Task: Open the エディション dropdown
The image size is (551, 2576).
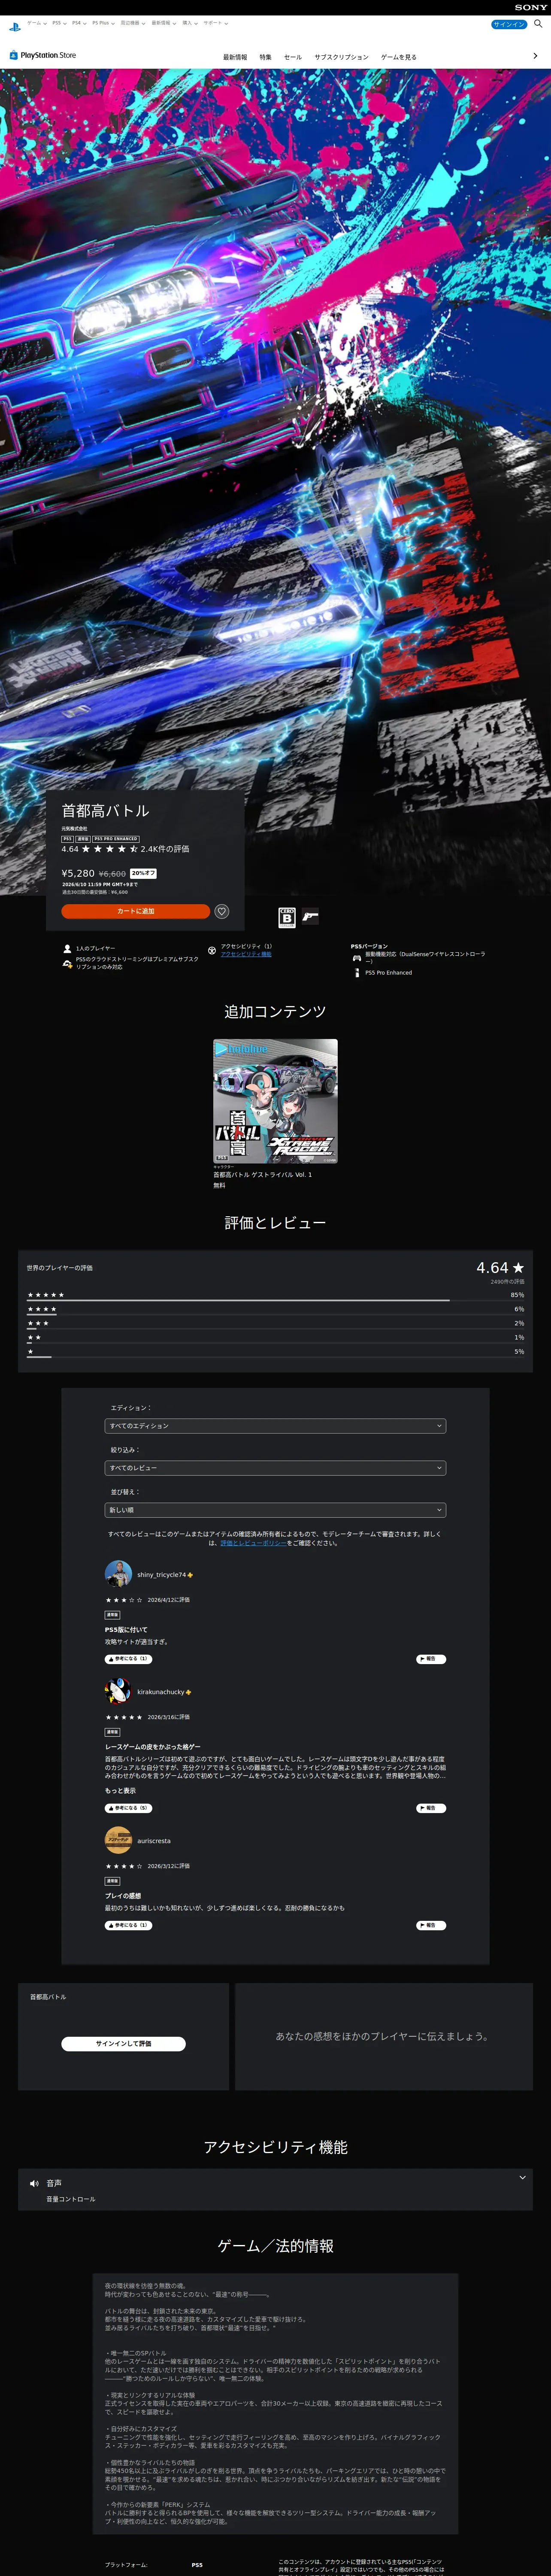Action: click(x=275, y=1426)
